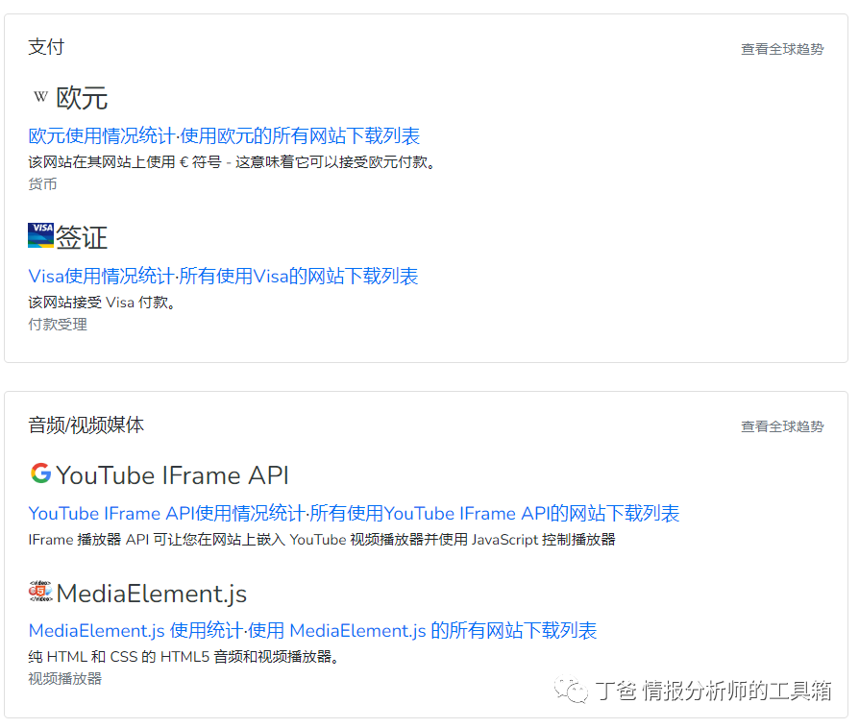The height and width of the screenshot is (728, 859).
Task: Click the MediaElement.js heading
Action: (x=151, y=594)
